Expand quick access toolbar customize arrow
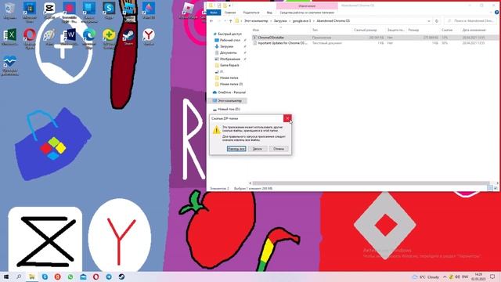The image size is (501, 282). click(x=229, y=5)
